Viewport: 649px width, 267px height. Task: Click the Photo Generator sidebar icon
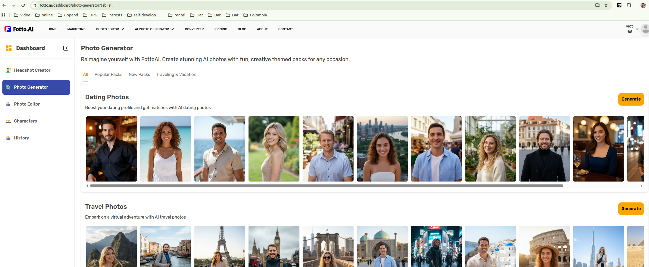[x=8, y=87]
